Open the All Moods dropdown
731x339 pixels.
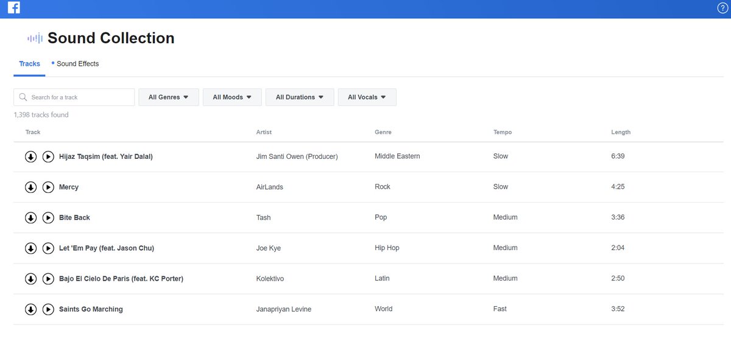click(232, 97)
